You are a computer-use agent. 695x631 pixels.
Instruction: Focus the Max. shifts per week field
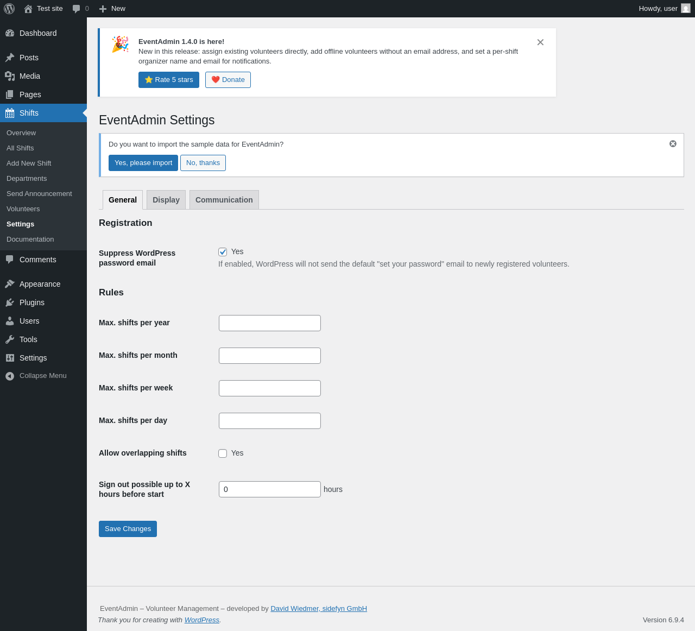[x=270, y=388]
